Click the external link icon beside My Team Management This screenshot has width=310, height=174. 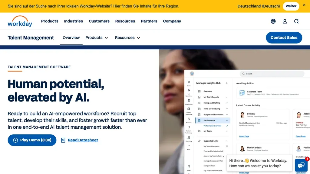click(x=227, y=147)
